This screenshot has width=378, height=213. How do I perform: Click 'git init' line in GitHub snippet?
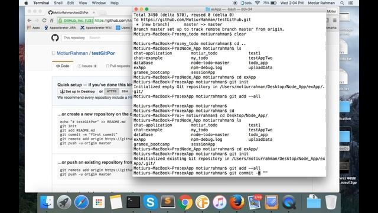pos(69,126)
